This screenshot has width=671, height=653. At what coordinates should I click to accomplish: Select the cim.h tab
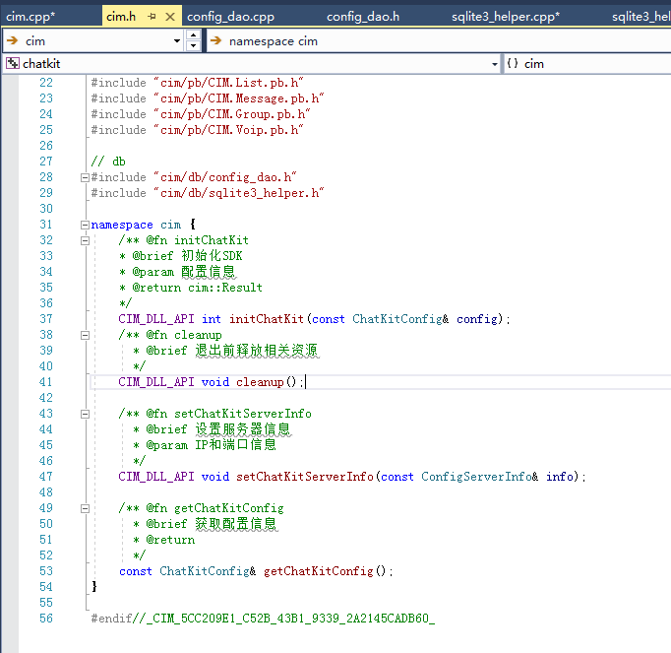coord(121,17)
